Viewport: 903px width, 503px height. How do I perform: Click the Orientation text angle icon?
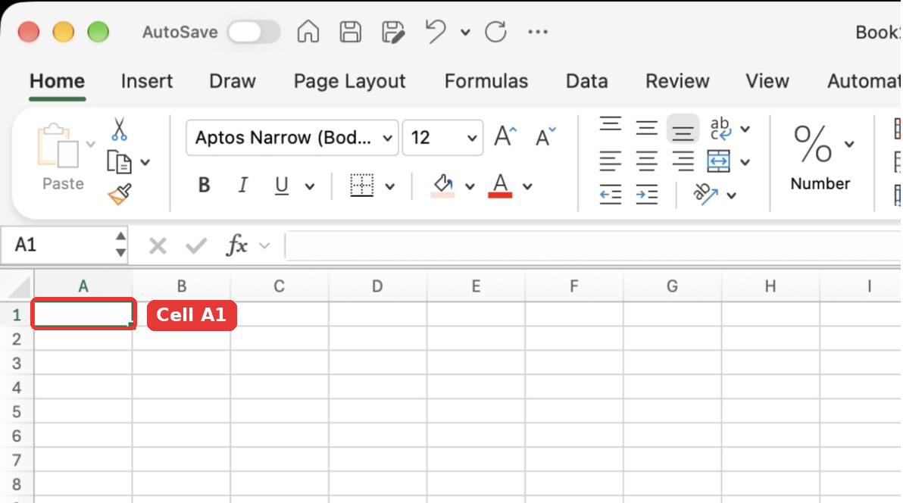click(x=705, y=194)
